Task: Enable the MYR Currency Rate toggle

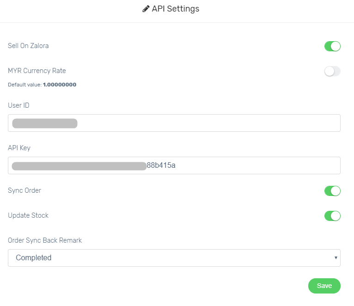Action: pos(332,71)
